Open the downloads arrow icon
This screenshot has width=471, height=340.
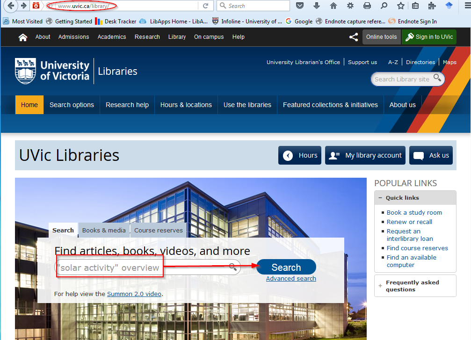316,6
